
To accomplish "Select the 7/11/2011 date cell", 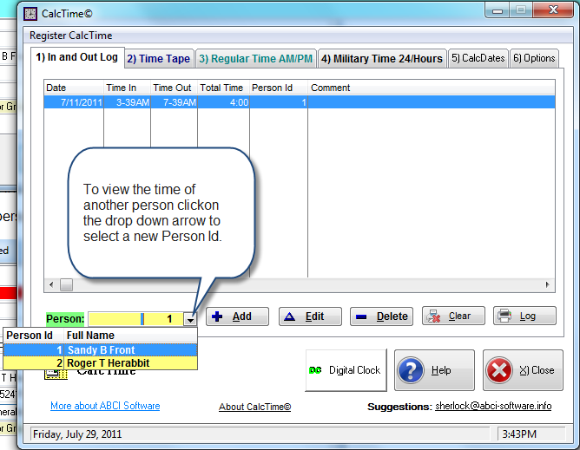I will (74, 102).
